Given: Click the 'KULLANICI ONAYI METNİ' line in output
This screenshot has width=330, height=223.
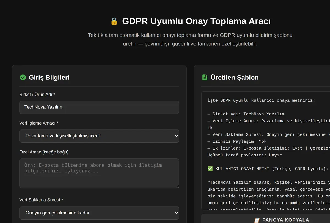Looking at the screenshot, I should (268, 169).
